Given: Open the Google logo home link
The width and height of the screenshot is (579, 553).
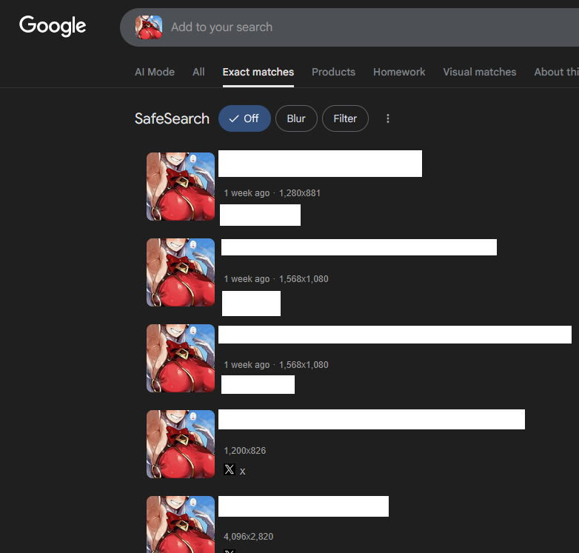Looking at the screenshot, I should tap(53, 26).
